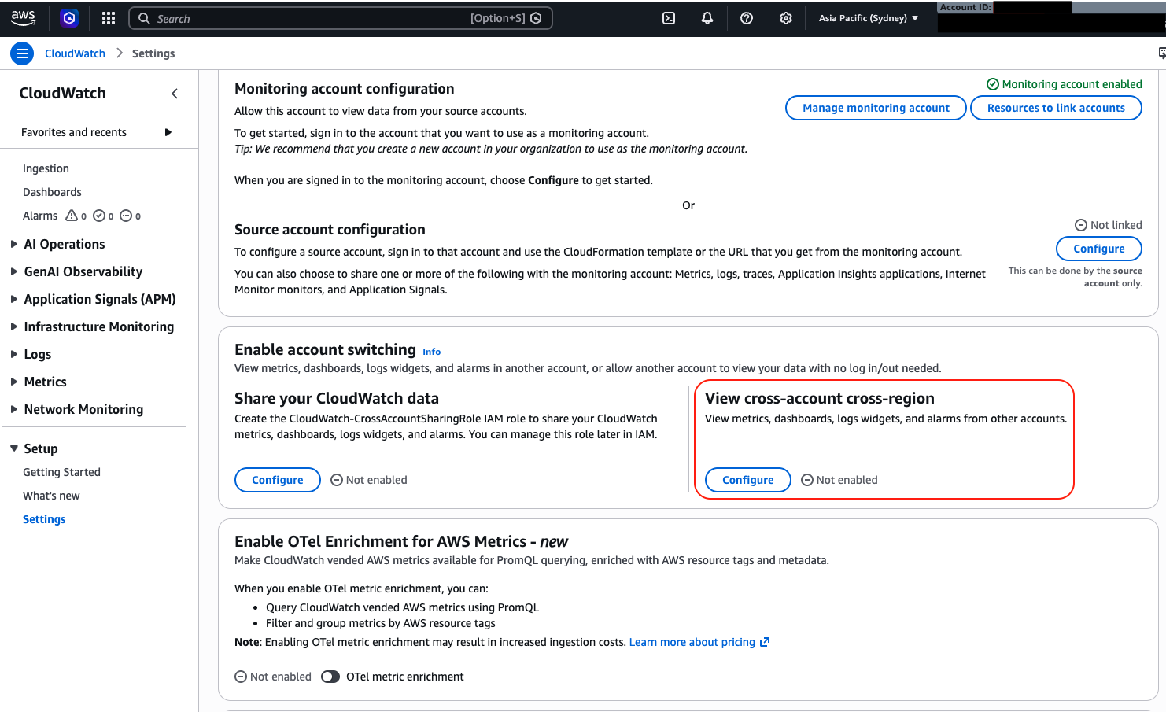Click the search magnifier icon
This screenshot has width=1166, height=712.
click(144, 18)
